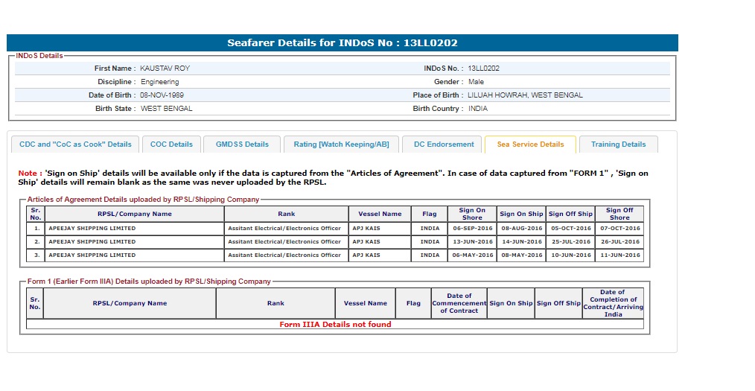Image resolution: width=755 pixels, height=391 pixels.
Task: Select the GMDSS Details tab
Action: pos(242,144)
